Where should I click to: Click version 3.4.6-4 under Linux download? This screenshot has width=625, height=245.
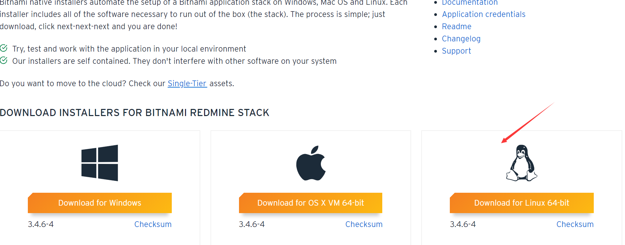463,224
